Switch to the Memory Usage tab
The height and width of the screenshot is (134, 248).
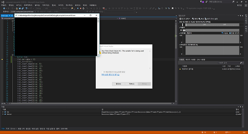click(190, 60)
